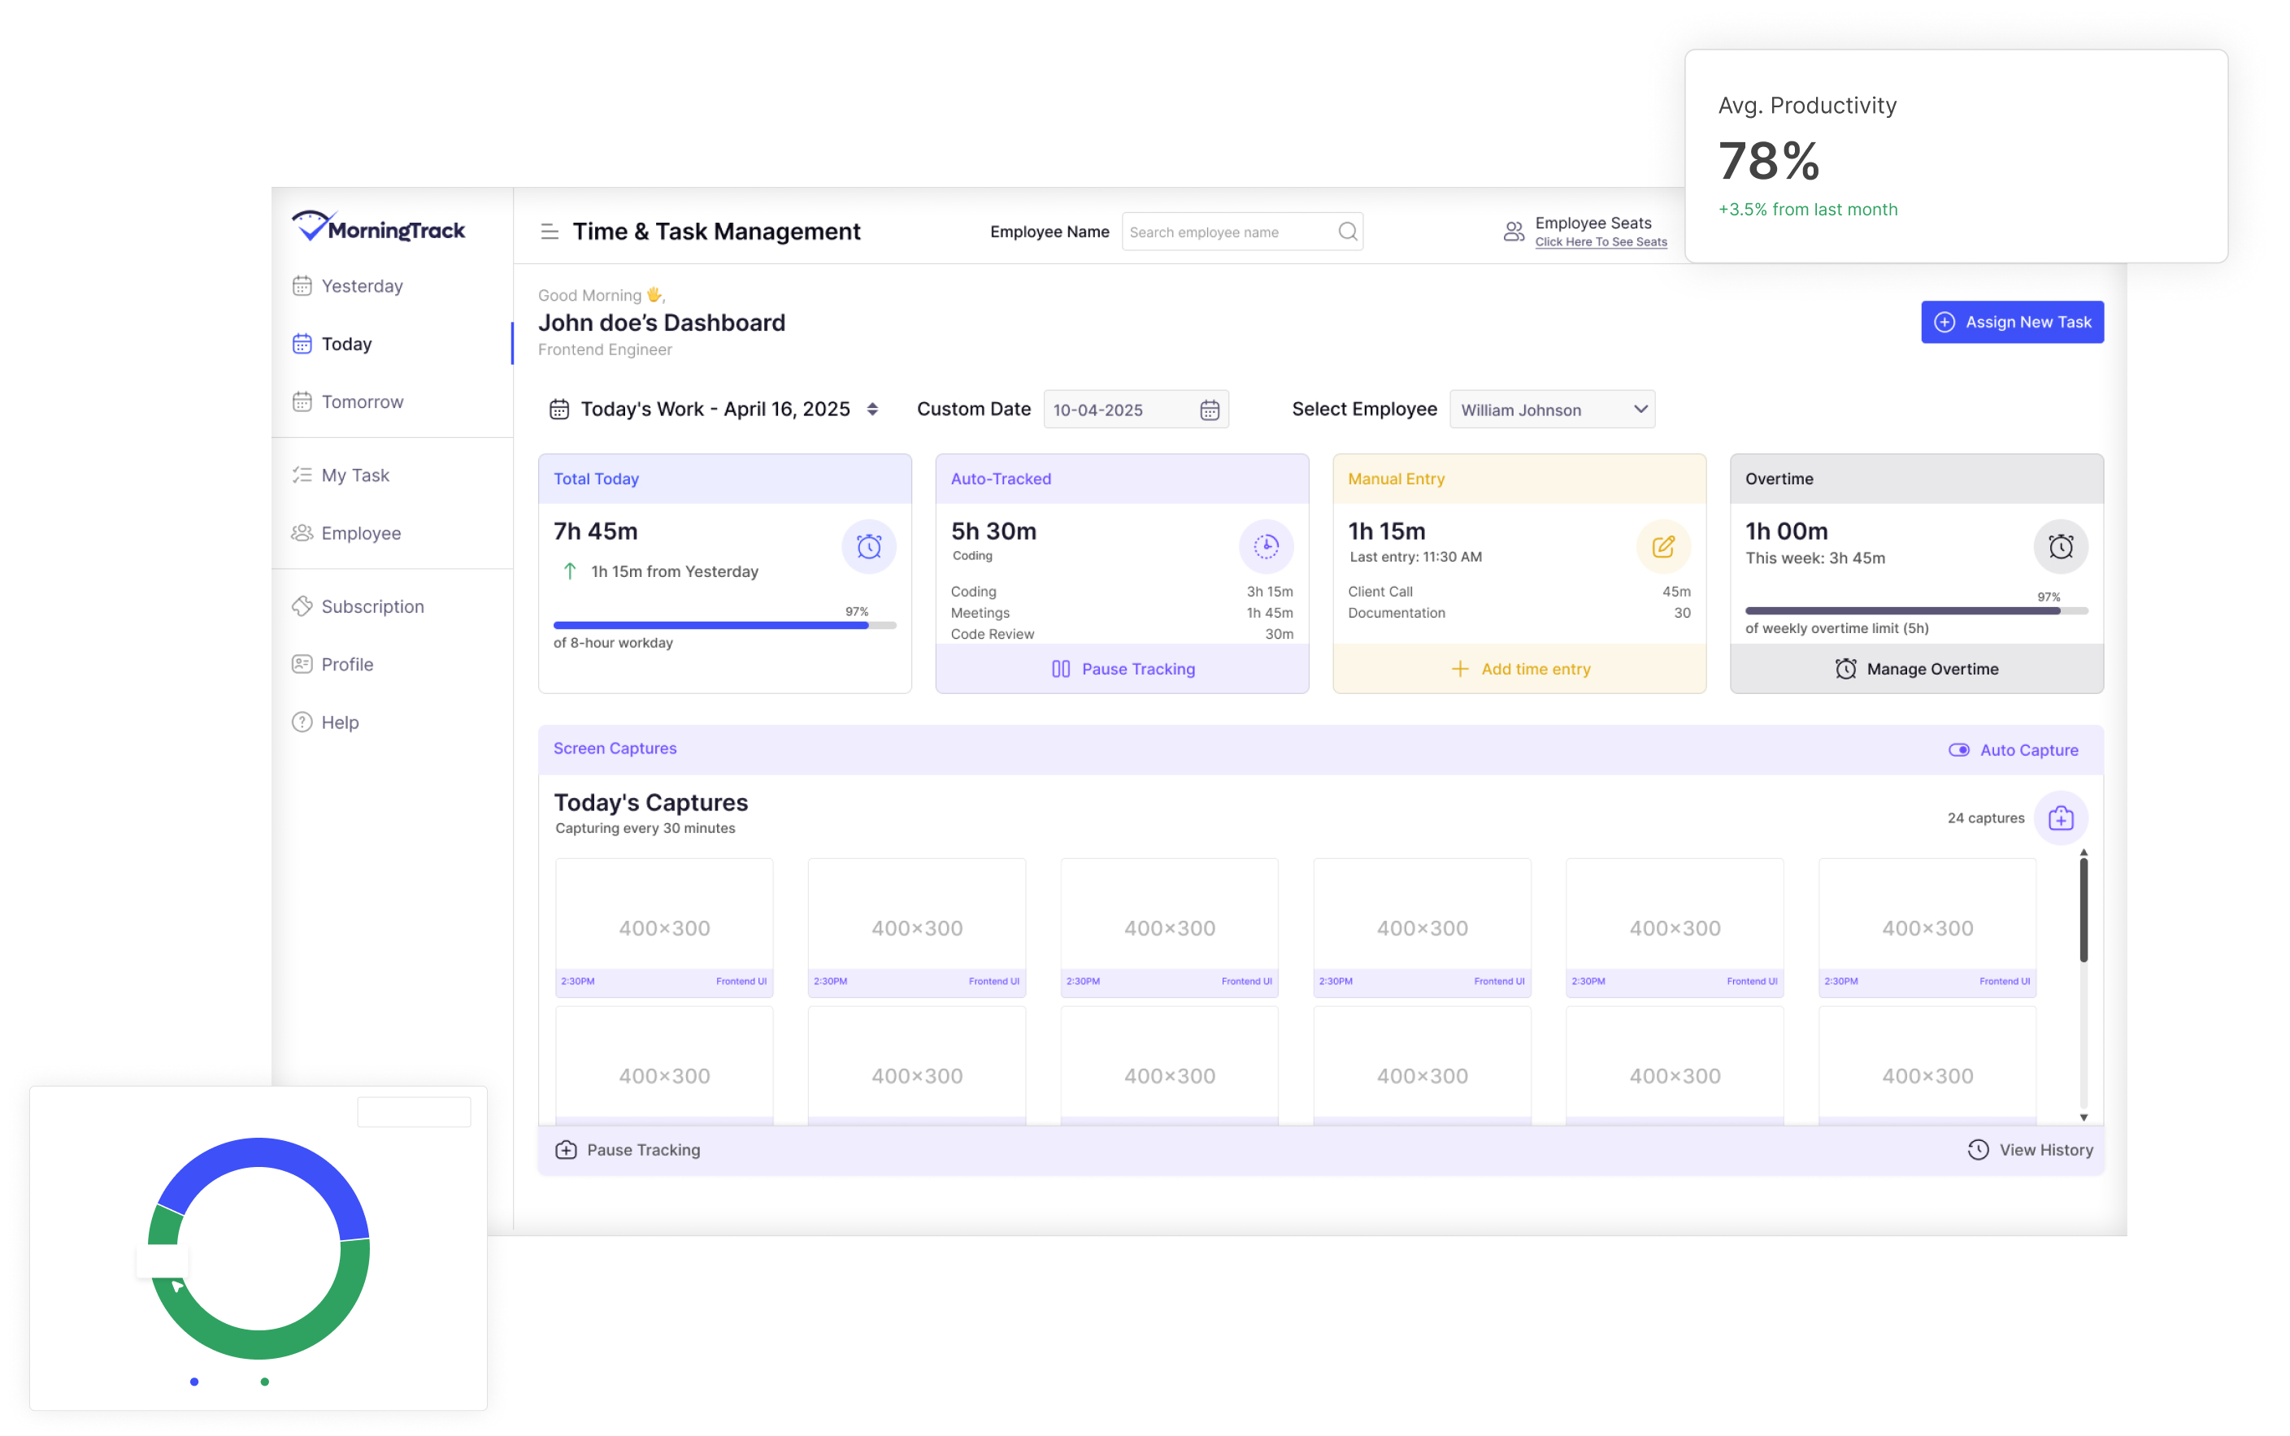Click the captures list vertical scrollbar
This screenshot has width=2290, height=1436.
(x=2083, y=985)
